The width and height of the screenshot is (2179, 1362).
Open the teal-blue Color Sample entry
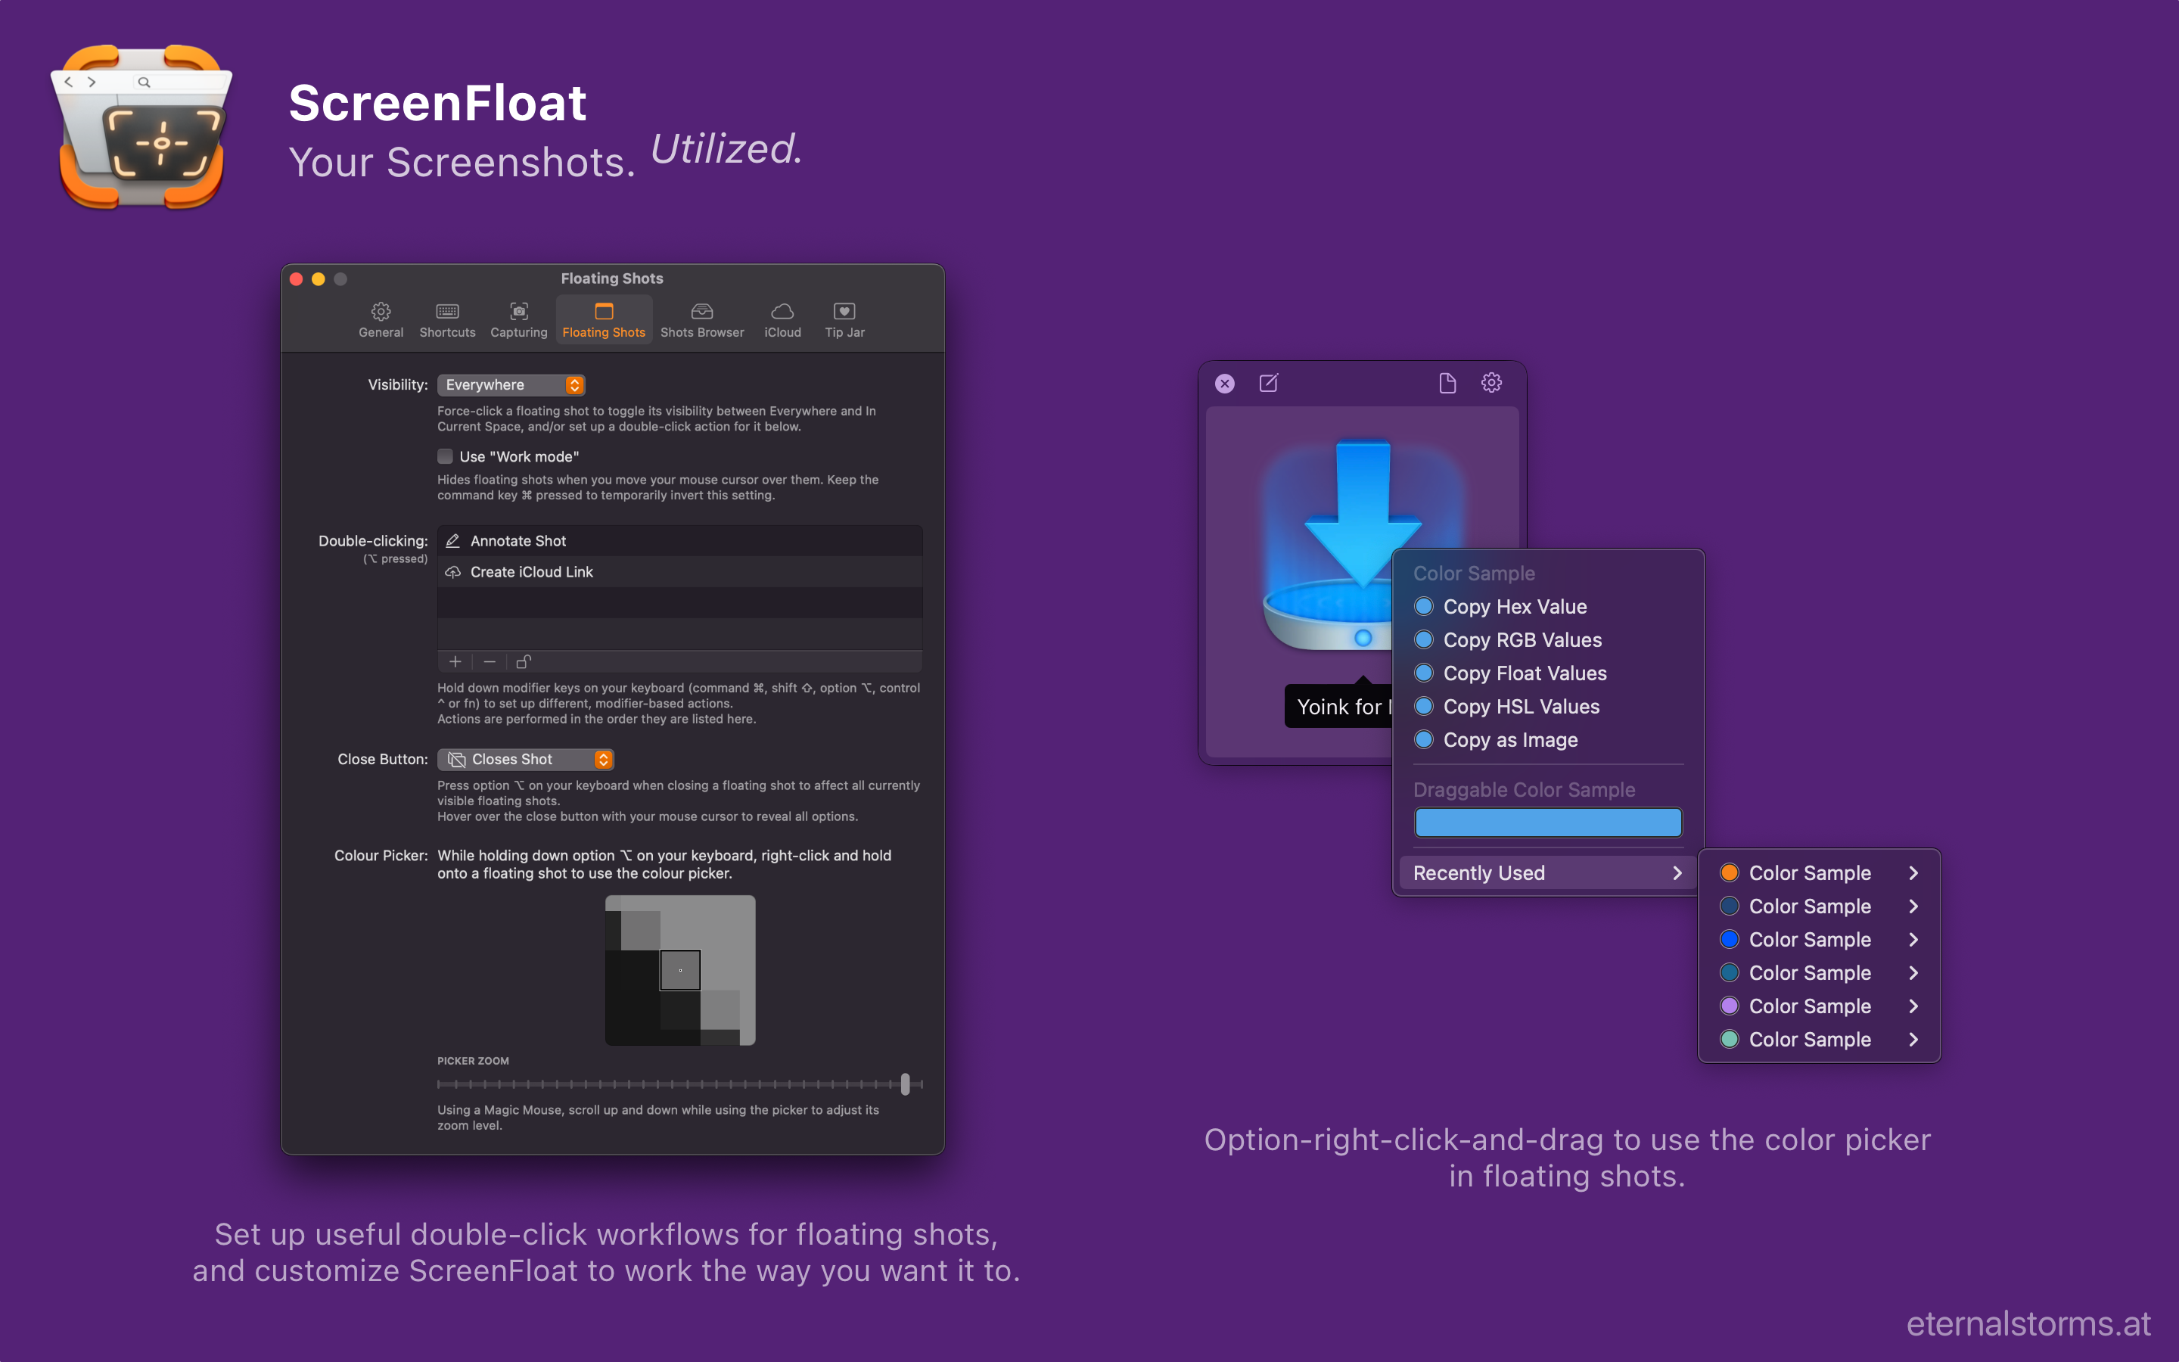pyautogui.click(x=1819, y=973)
